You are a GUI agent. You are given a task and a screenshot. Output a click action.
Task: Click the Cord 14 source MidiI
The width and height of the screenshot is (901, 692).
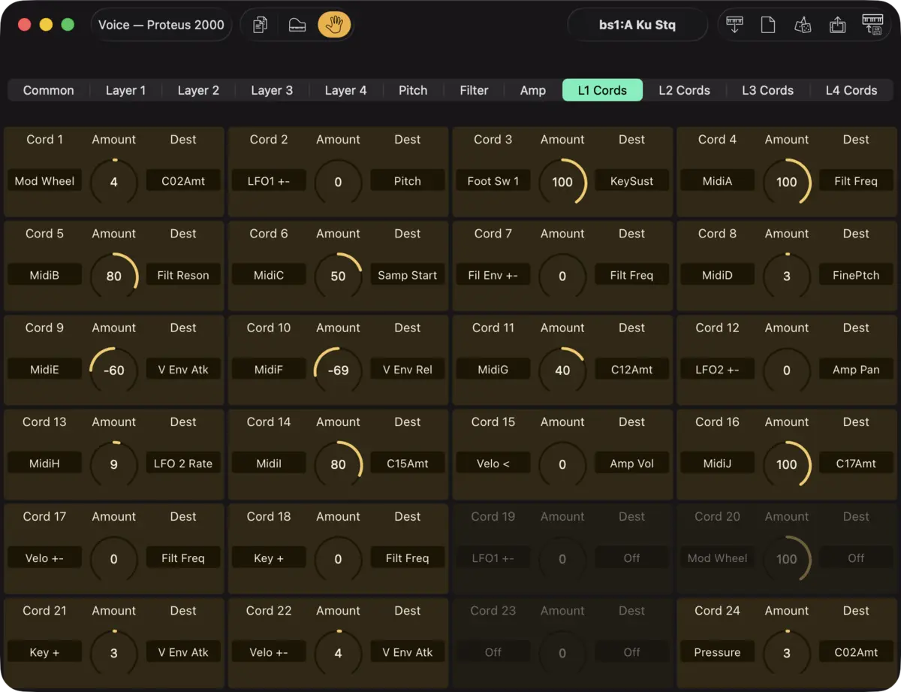pos(269,464)
